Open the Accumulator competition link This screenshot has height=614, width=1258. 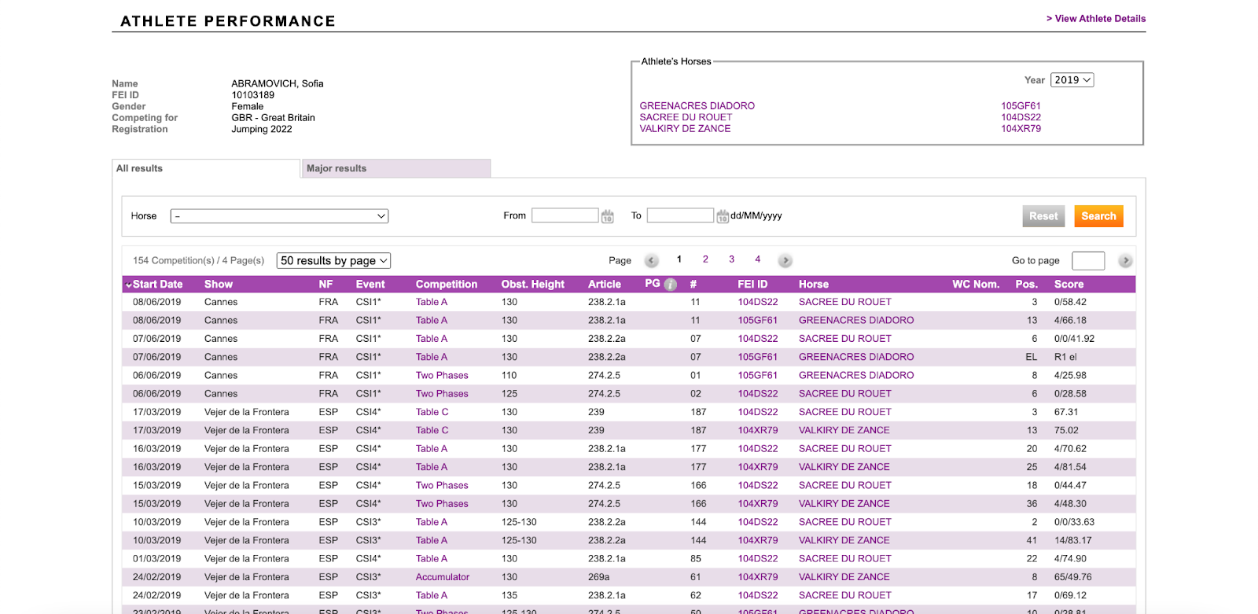tap(443, 577)
